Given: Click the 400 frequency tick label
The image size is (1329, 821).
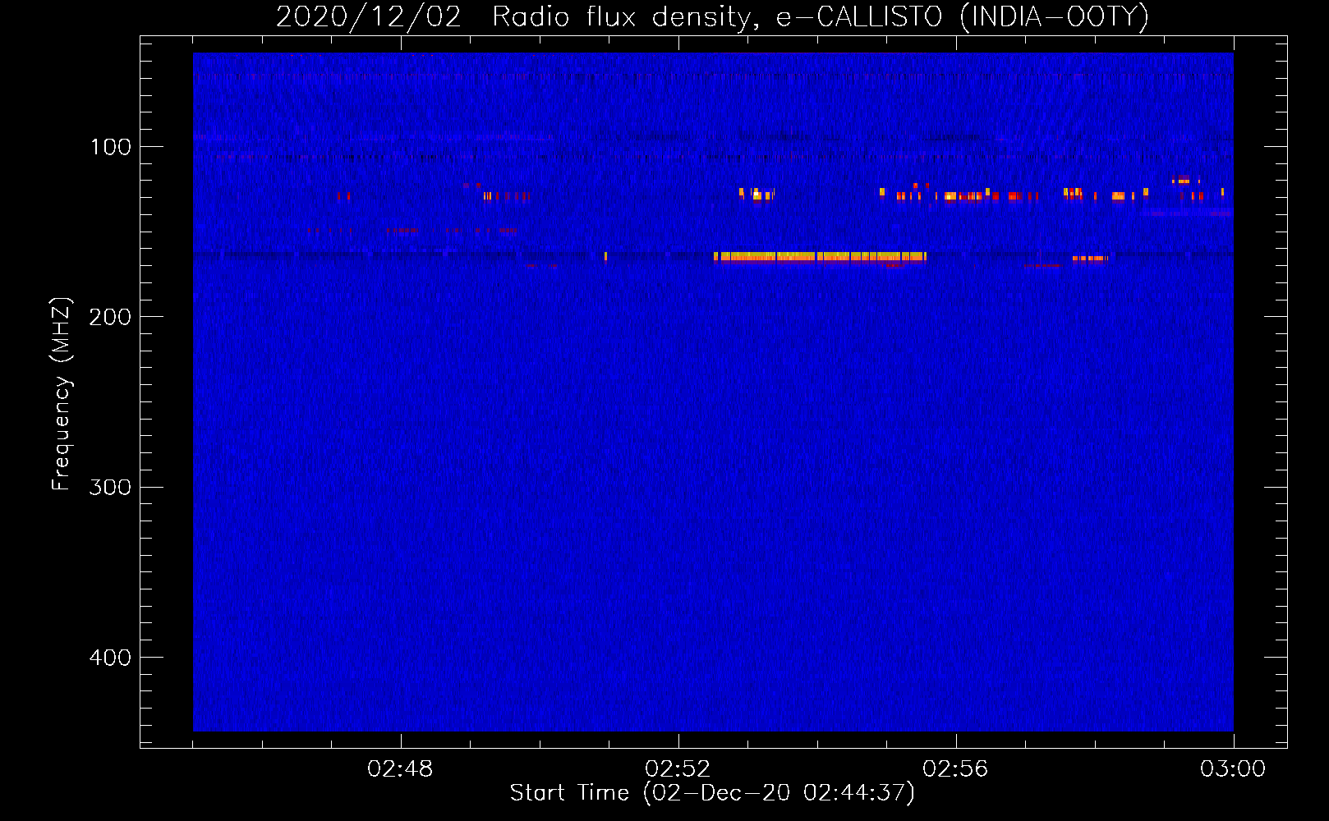Looking at the screenshot, I should (110, 658).
